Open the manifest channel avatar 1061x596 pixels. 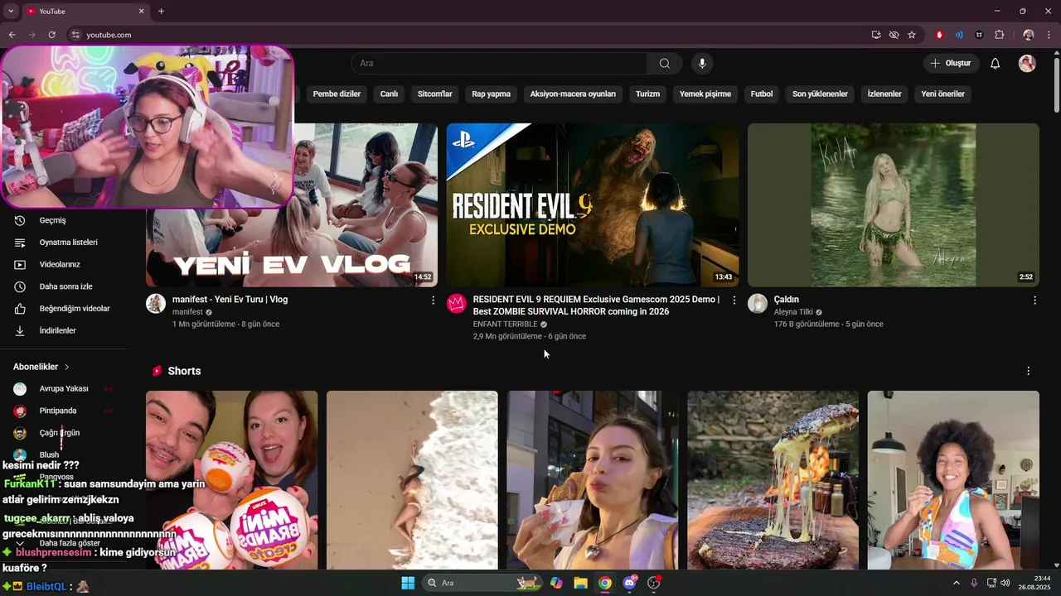[x=156, y=303]
